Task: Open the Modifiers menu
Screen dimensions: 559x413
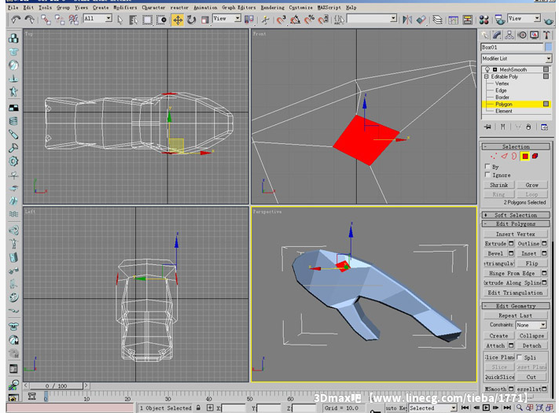Action: click(x=125, y=7)
